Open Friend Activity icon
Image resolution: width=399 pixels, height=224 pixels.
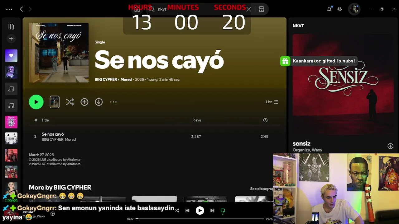[340, 9]
